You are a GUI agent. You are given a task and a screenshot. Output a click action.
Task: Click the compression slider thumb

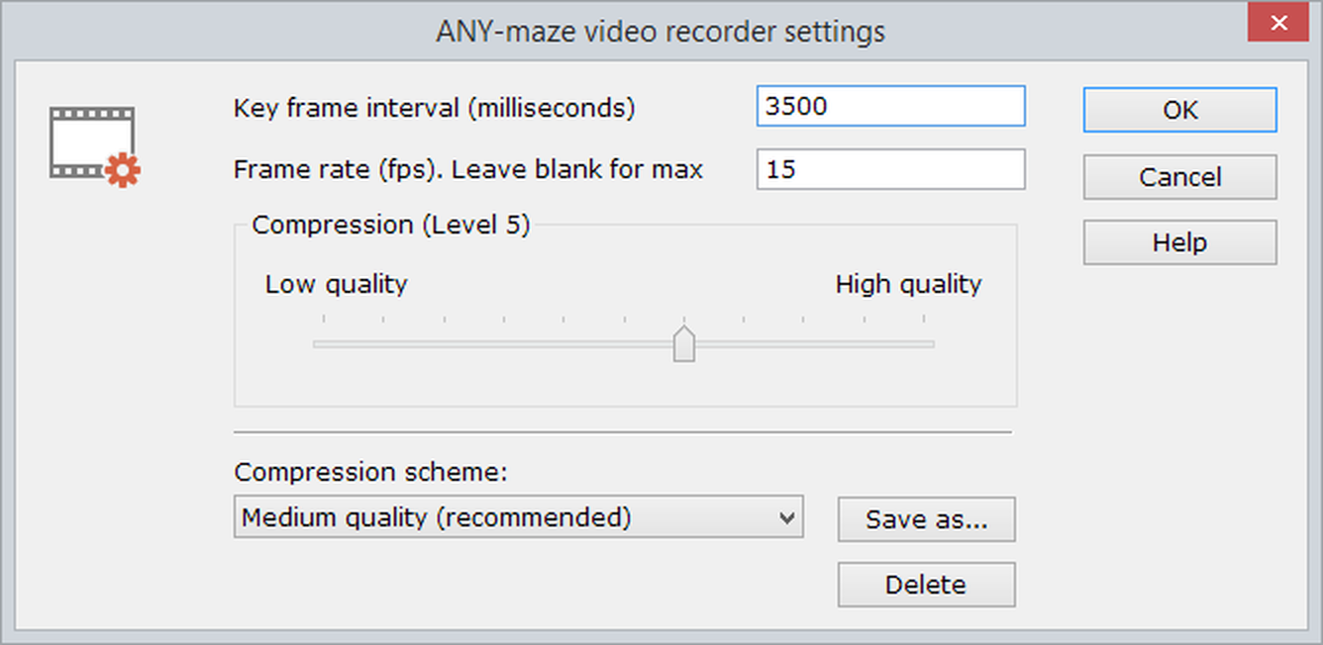(683, 343)
